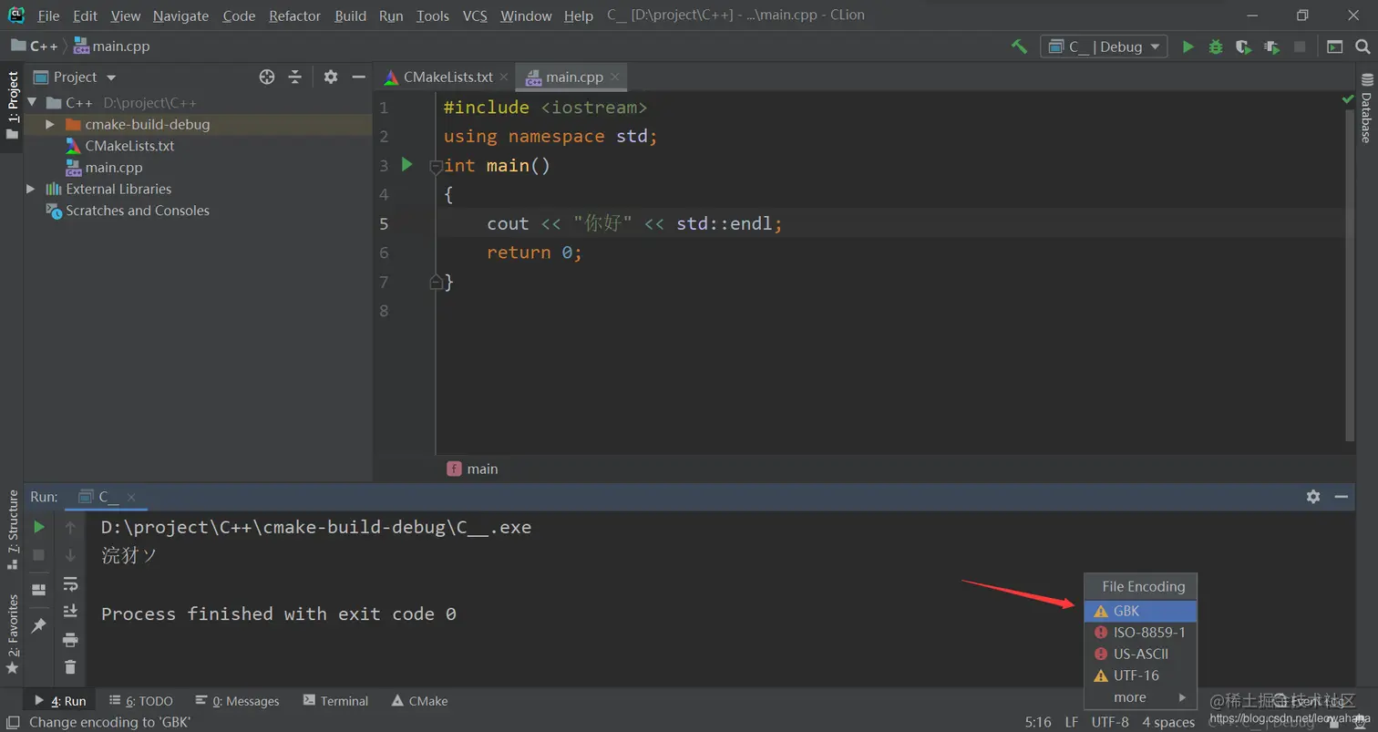Open Navigate menu
1378x732 pixels.
pos(180,15)
